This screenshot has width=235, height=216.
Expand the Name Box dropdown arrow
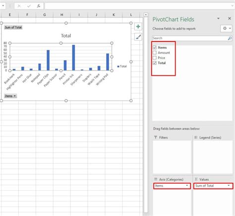(x=3, y=6)
